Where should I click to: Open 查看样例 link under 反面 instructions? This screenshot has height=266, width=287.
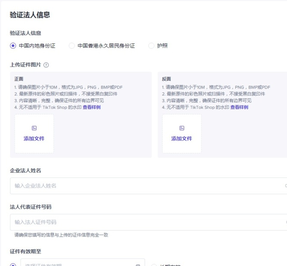(239, 107)
